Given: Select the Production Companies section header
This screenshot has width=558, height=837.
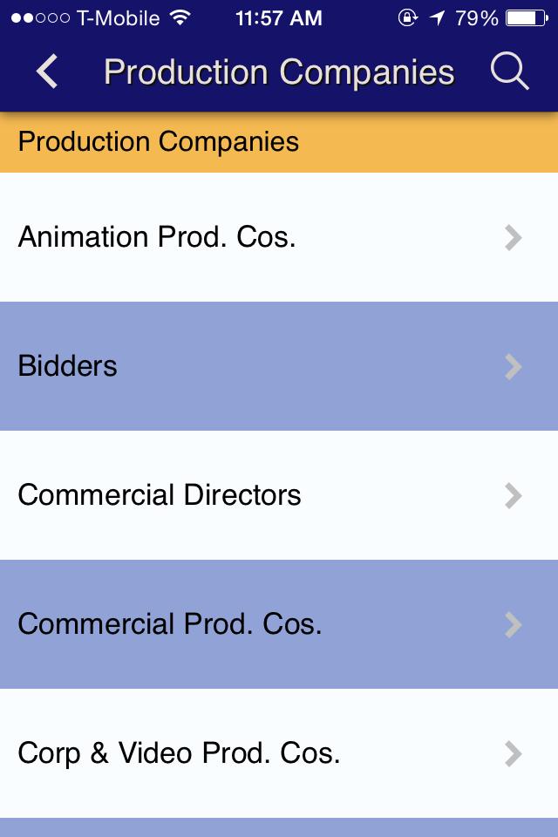Looking at the screenshot, I should click(158, 141).
